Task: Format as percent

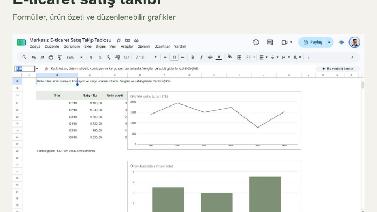Action: [100, 58]
